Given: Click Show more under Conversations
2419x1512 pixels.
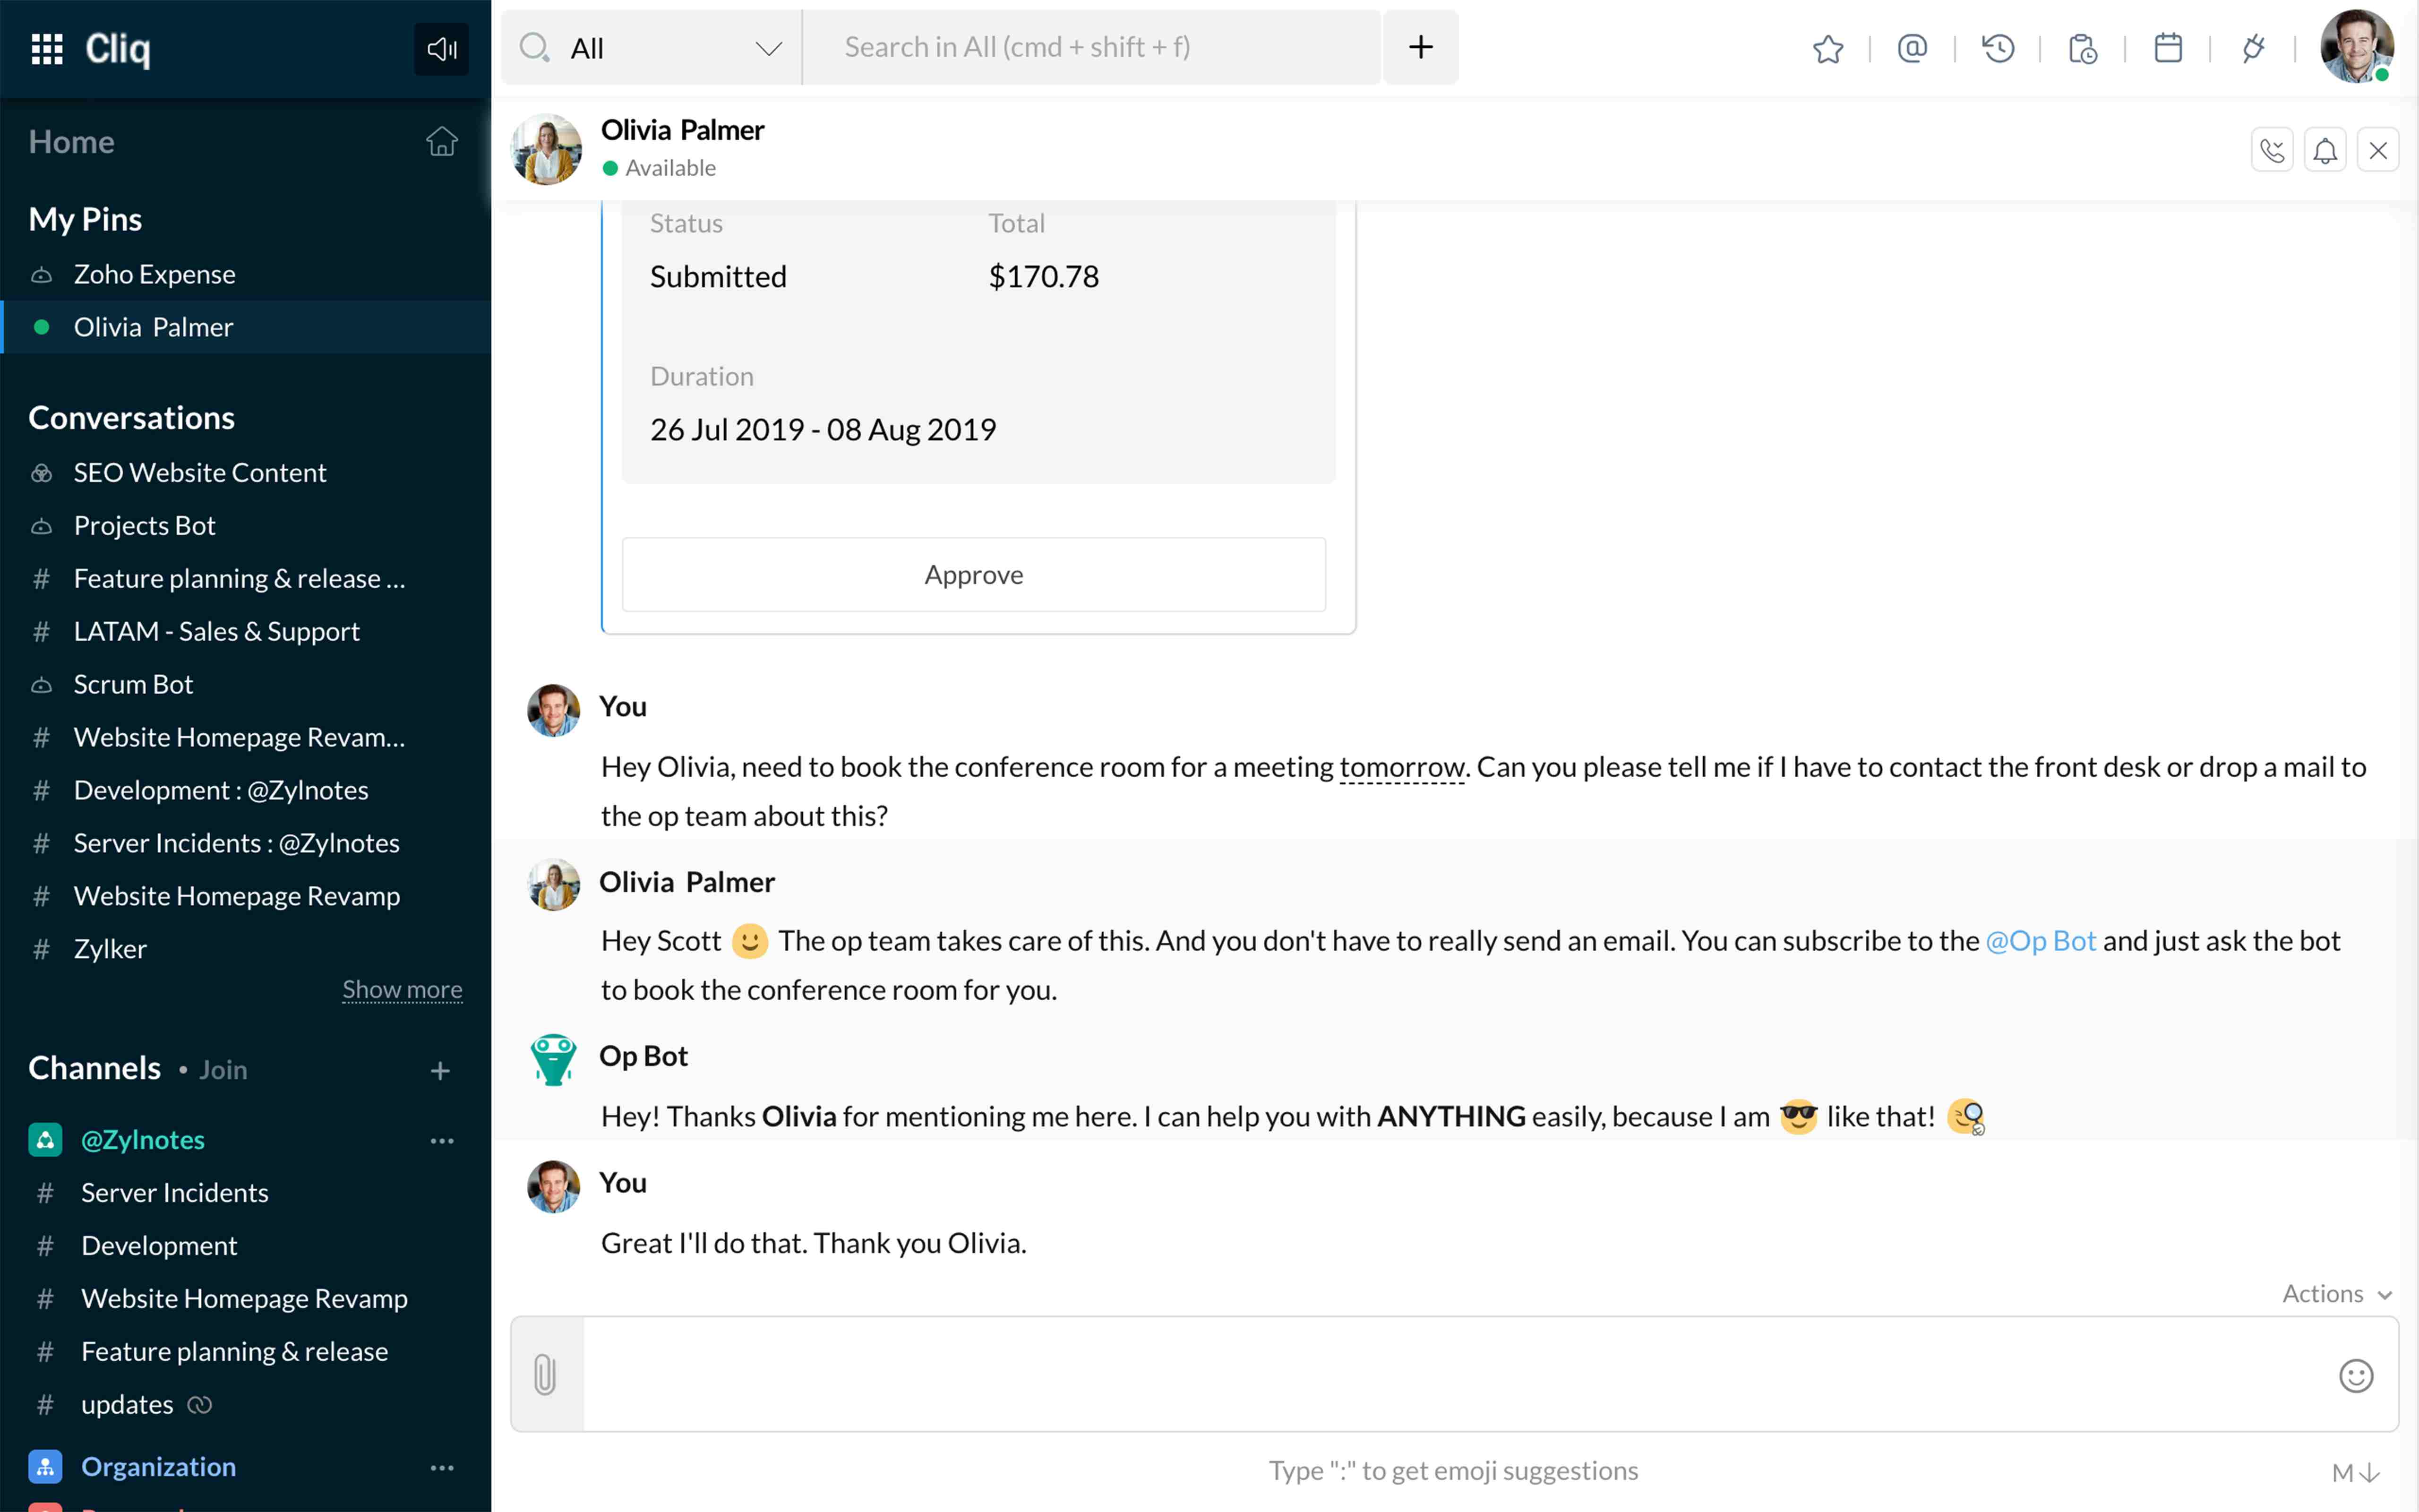Looking at the screenshot, I should point(402,990).
